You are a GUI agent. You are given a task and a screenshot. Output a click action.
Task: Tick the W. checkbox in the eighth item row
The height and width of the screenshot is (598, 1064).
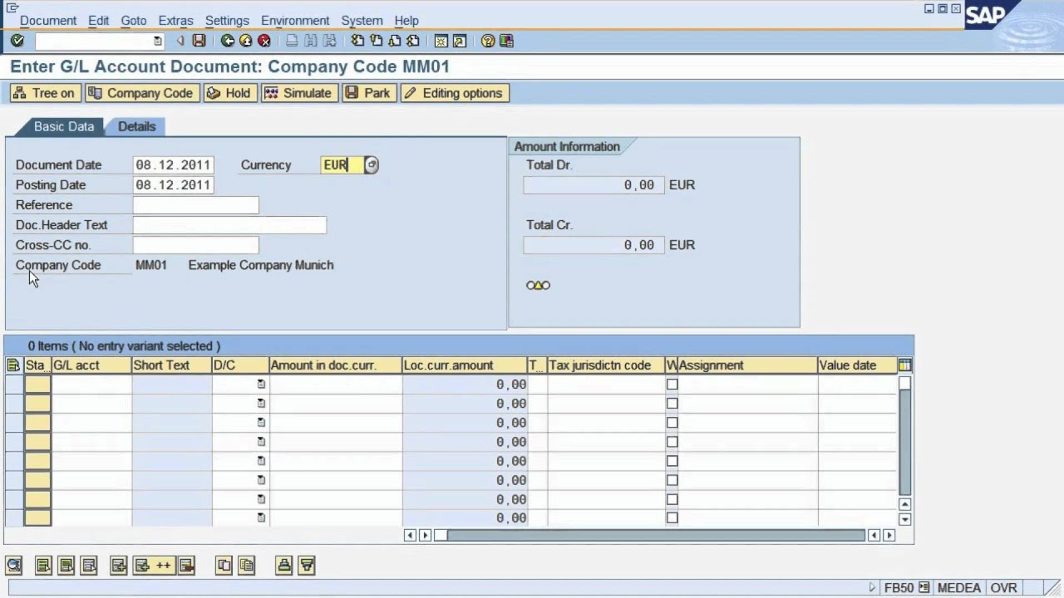point(672,518)
